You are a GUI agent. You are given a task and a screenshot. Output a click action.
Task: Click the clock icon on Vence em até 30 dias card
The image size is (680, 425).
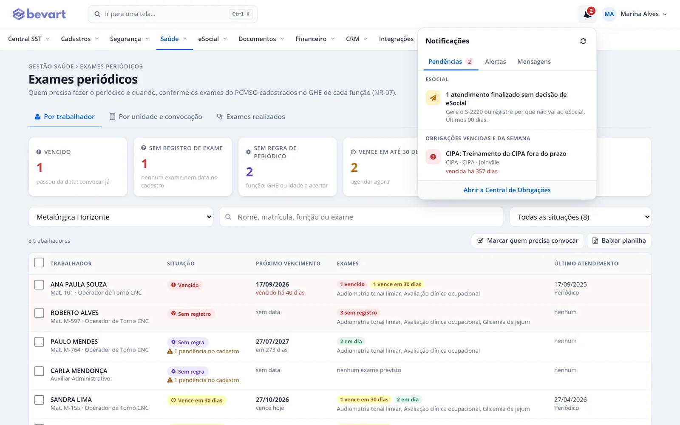(353, 152)
